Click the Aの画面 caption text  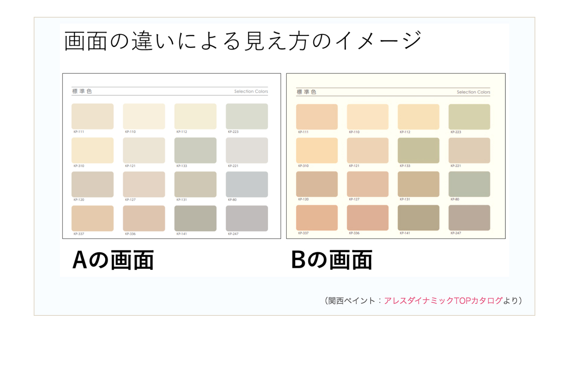click(113, 260)
